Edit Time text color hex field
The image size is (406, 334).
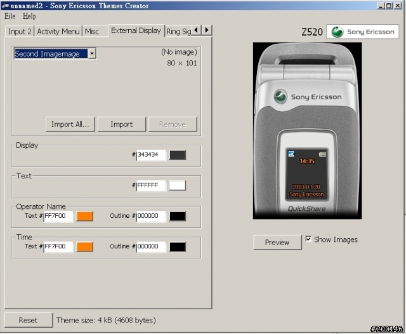pyautogui.click(x=58, y=246)
